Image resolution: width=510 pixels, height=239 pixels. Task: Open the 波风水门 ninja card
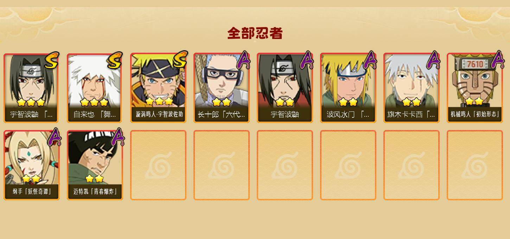[x=348, y=88]
